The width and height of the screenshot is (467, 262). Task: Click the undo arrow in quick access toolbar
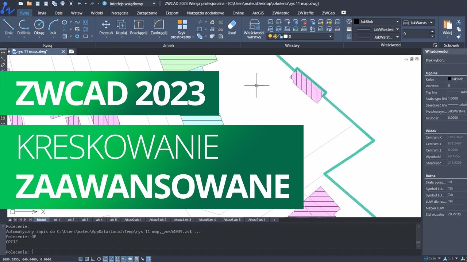click(80, 4)
